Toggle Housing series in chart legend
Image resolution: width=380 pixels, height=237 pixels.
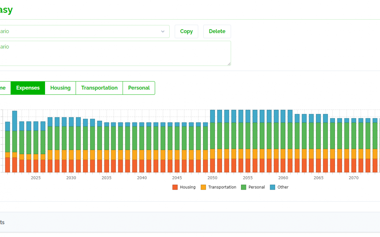184,187
